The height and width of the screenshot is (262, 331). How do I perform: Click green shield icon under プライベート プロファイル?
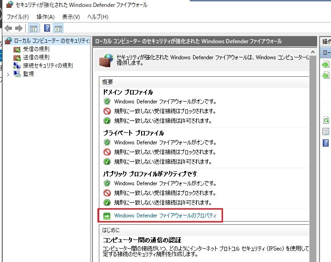coord(107,142)
